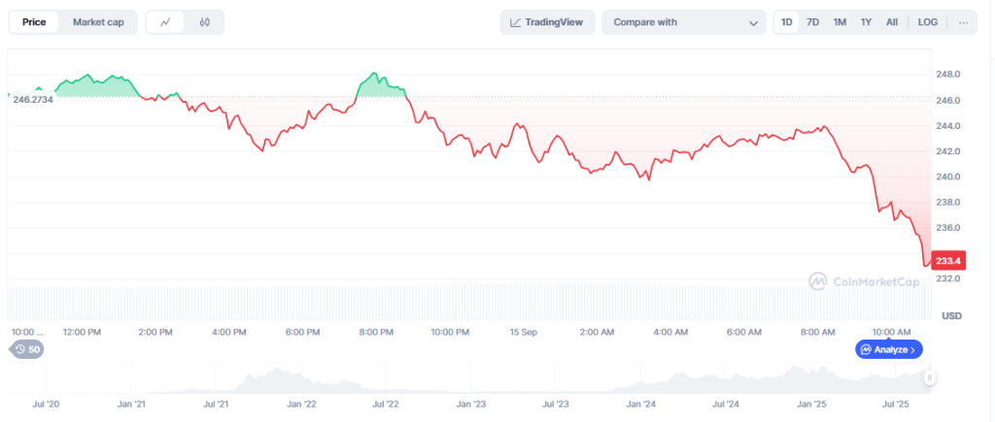Switch to candlestick chart icon
Image resolution: width=995 pixels, height=422 pixels.
click(204, 22)
